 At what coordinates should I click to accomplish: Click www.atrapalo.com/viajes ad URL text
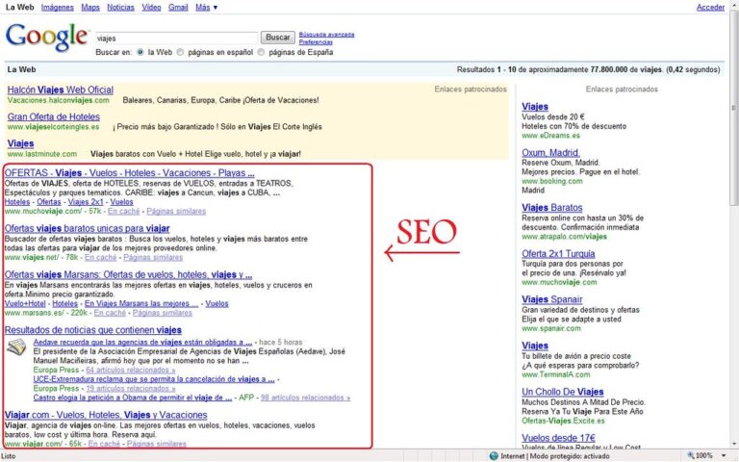(x=564, y=237)
